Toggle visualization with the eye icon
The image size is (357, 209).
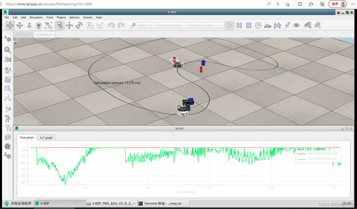pyautogui.click(x=296, y=25)
